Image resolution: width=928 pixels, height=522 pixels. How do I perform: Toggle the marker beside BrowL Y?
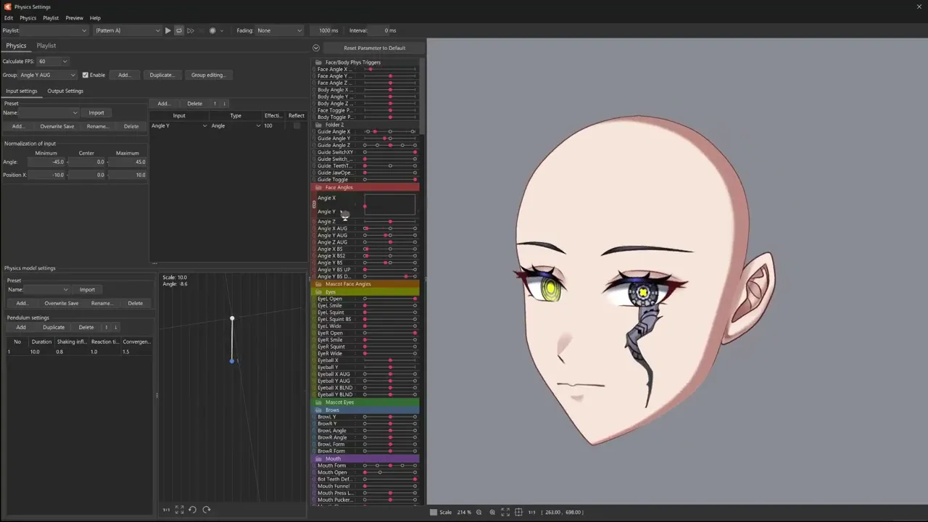(x=315, y=417)
